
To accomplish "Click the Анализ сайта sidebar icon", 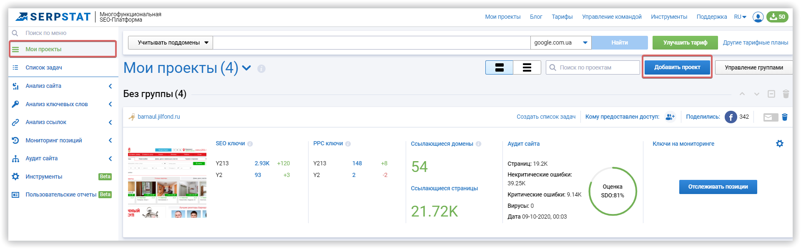I will (x=15, y=86).
